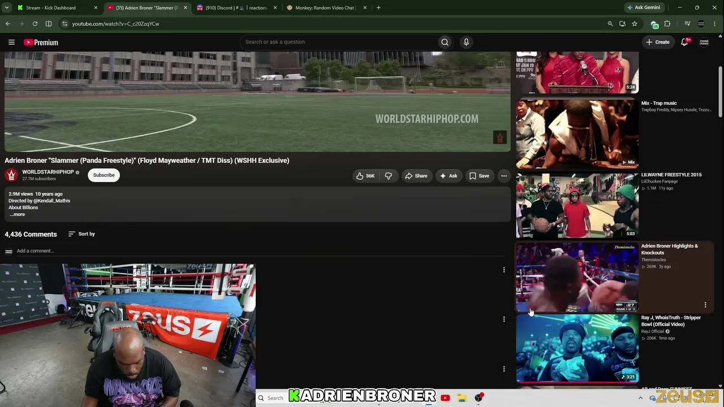
Task: Open the WORLDSTARHIPHOP channel name link
Action: [x=48, y=172]
